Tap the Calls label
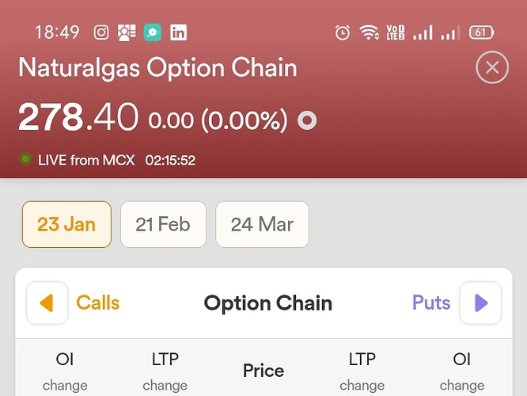Viewport: 527px width, 396px height. point(98,303)
